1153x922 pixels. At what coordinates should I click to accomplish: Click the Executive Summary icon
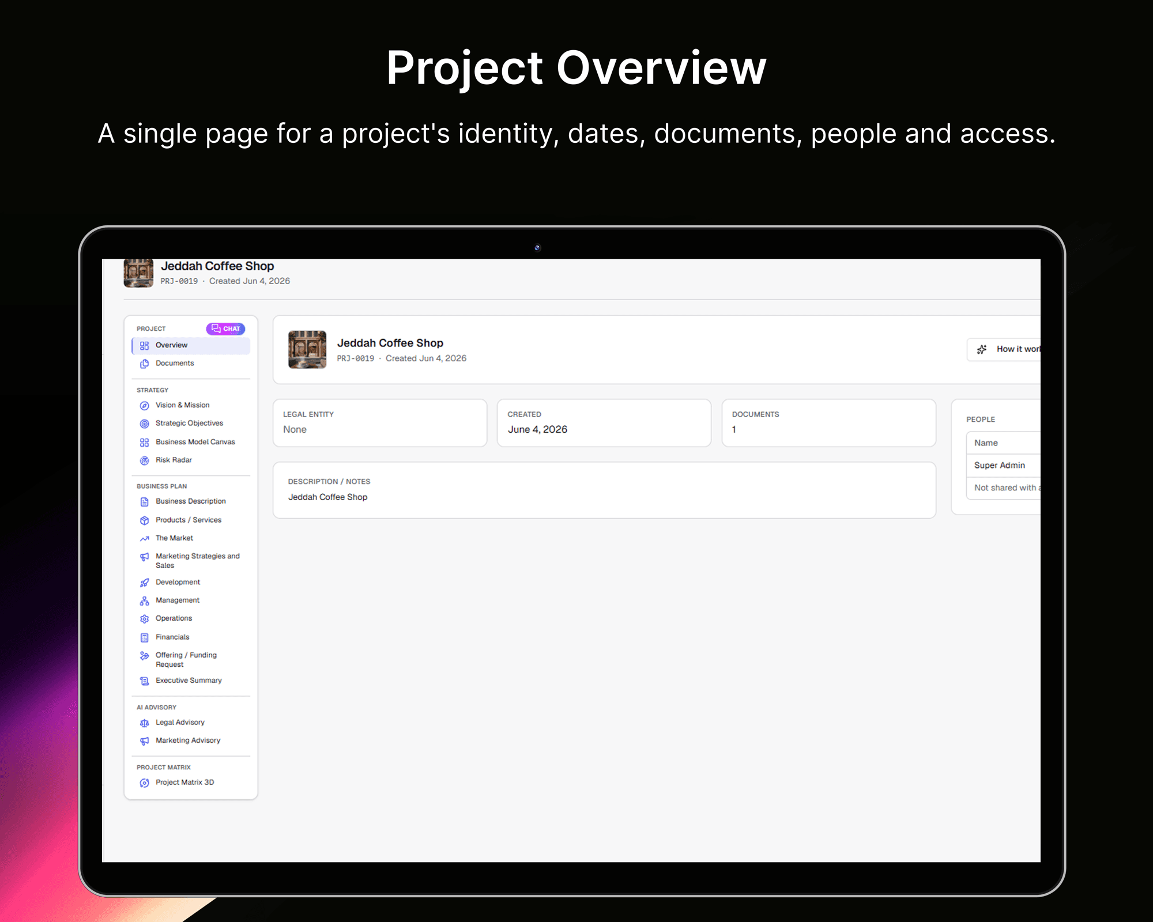click(x=144, y=681)
